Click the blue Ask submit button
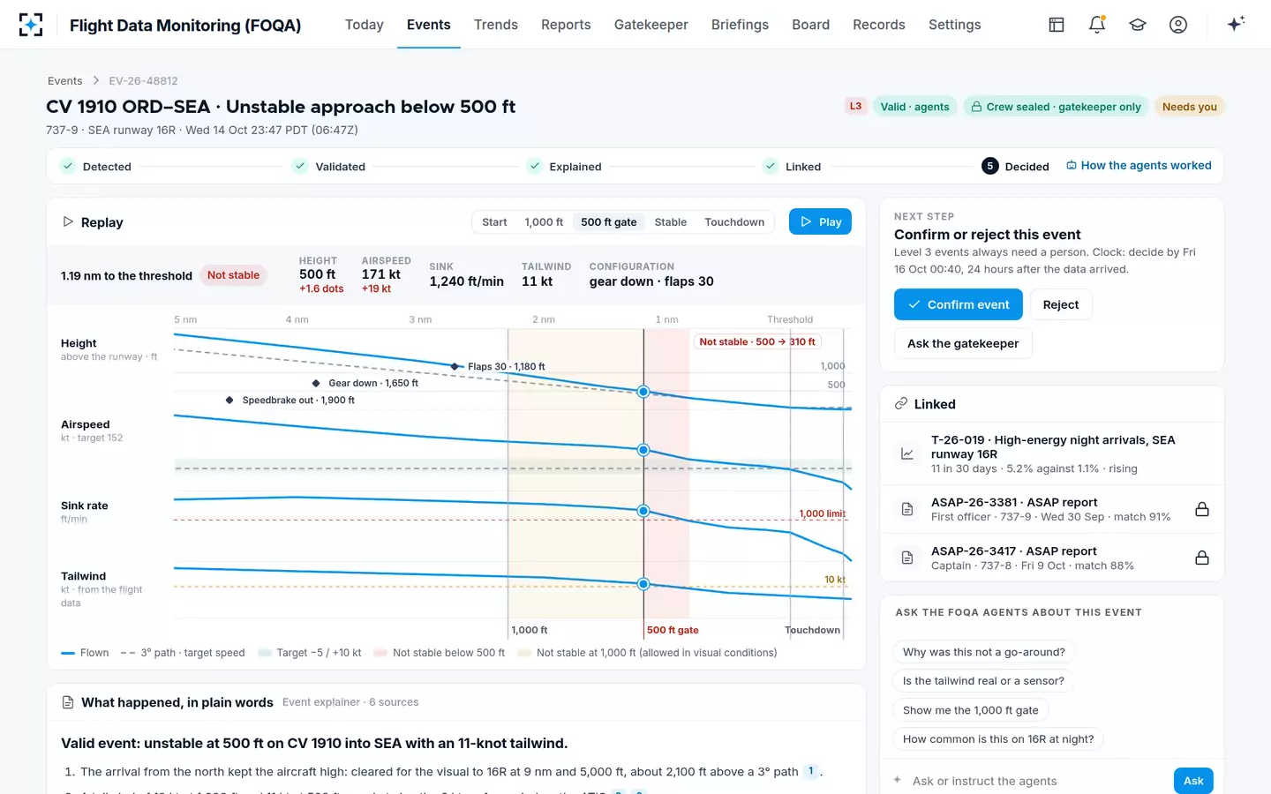1271x794 pixels. pos(1193,781)
